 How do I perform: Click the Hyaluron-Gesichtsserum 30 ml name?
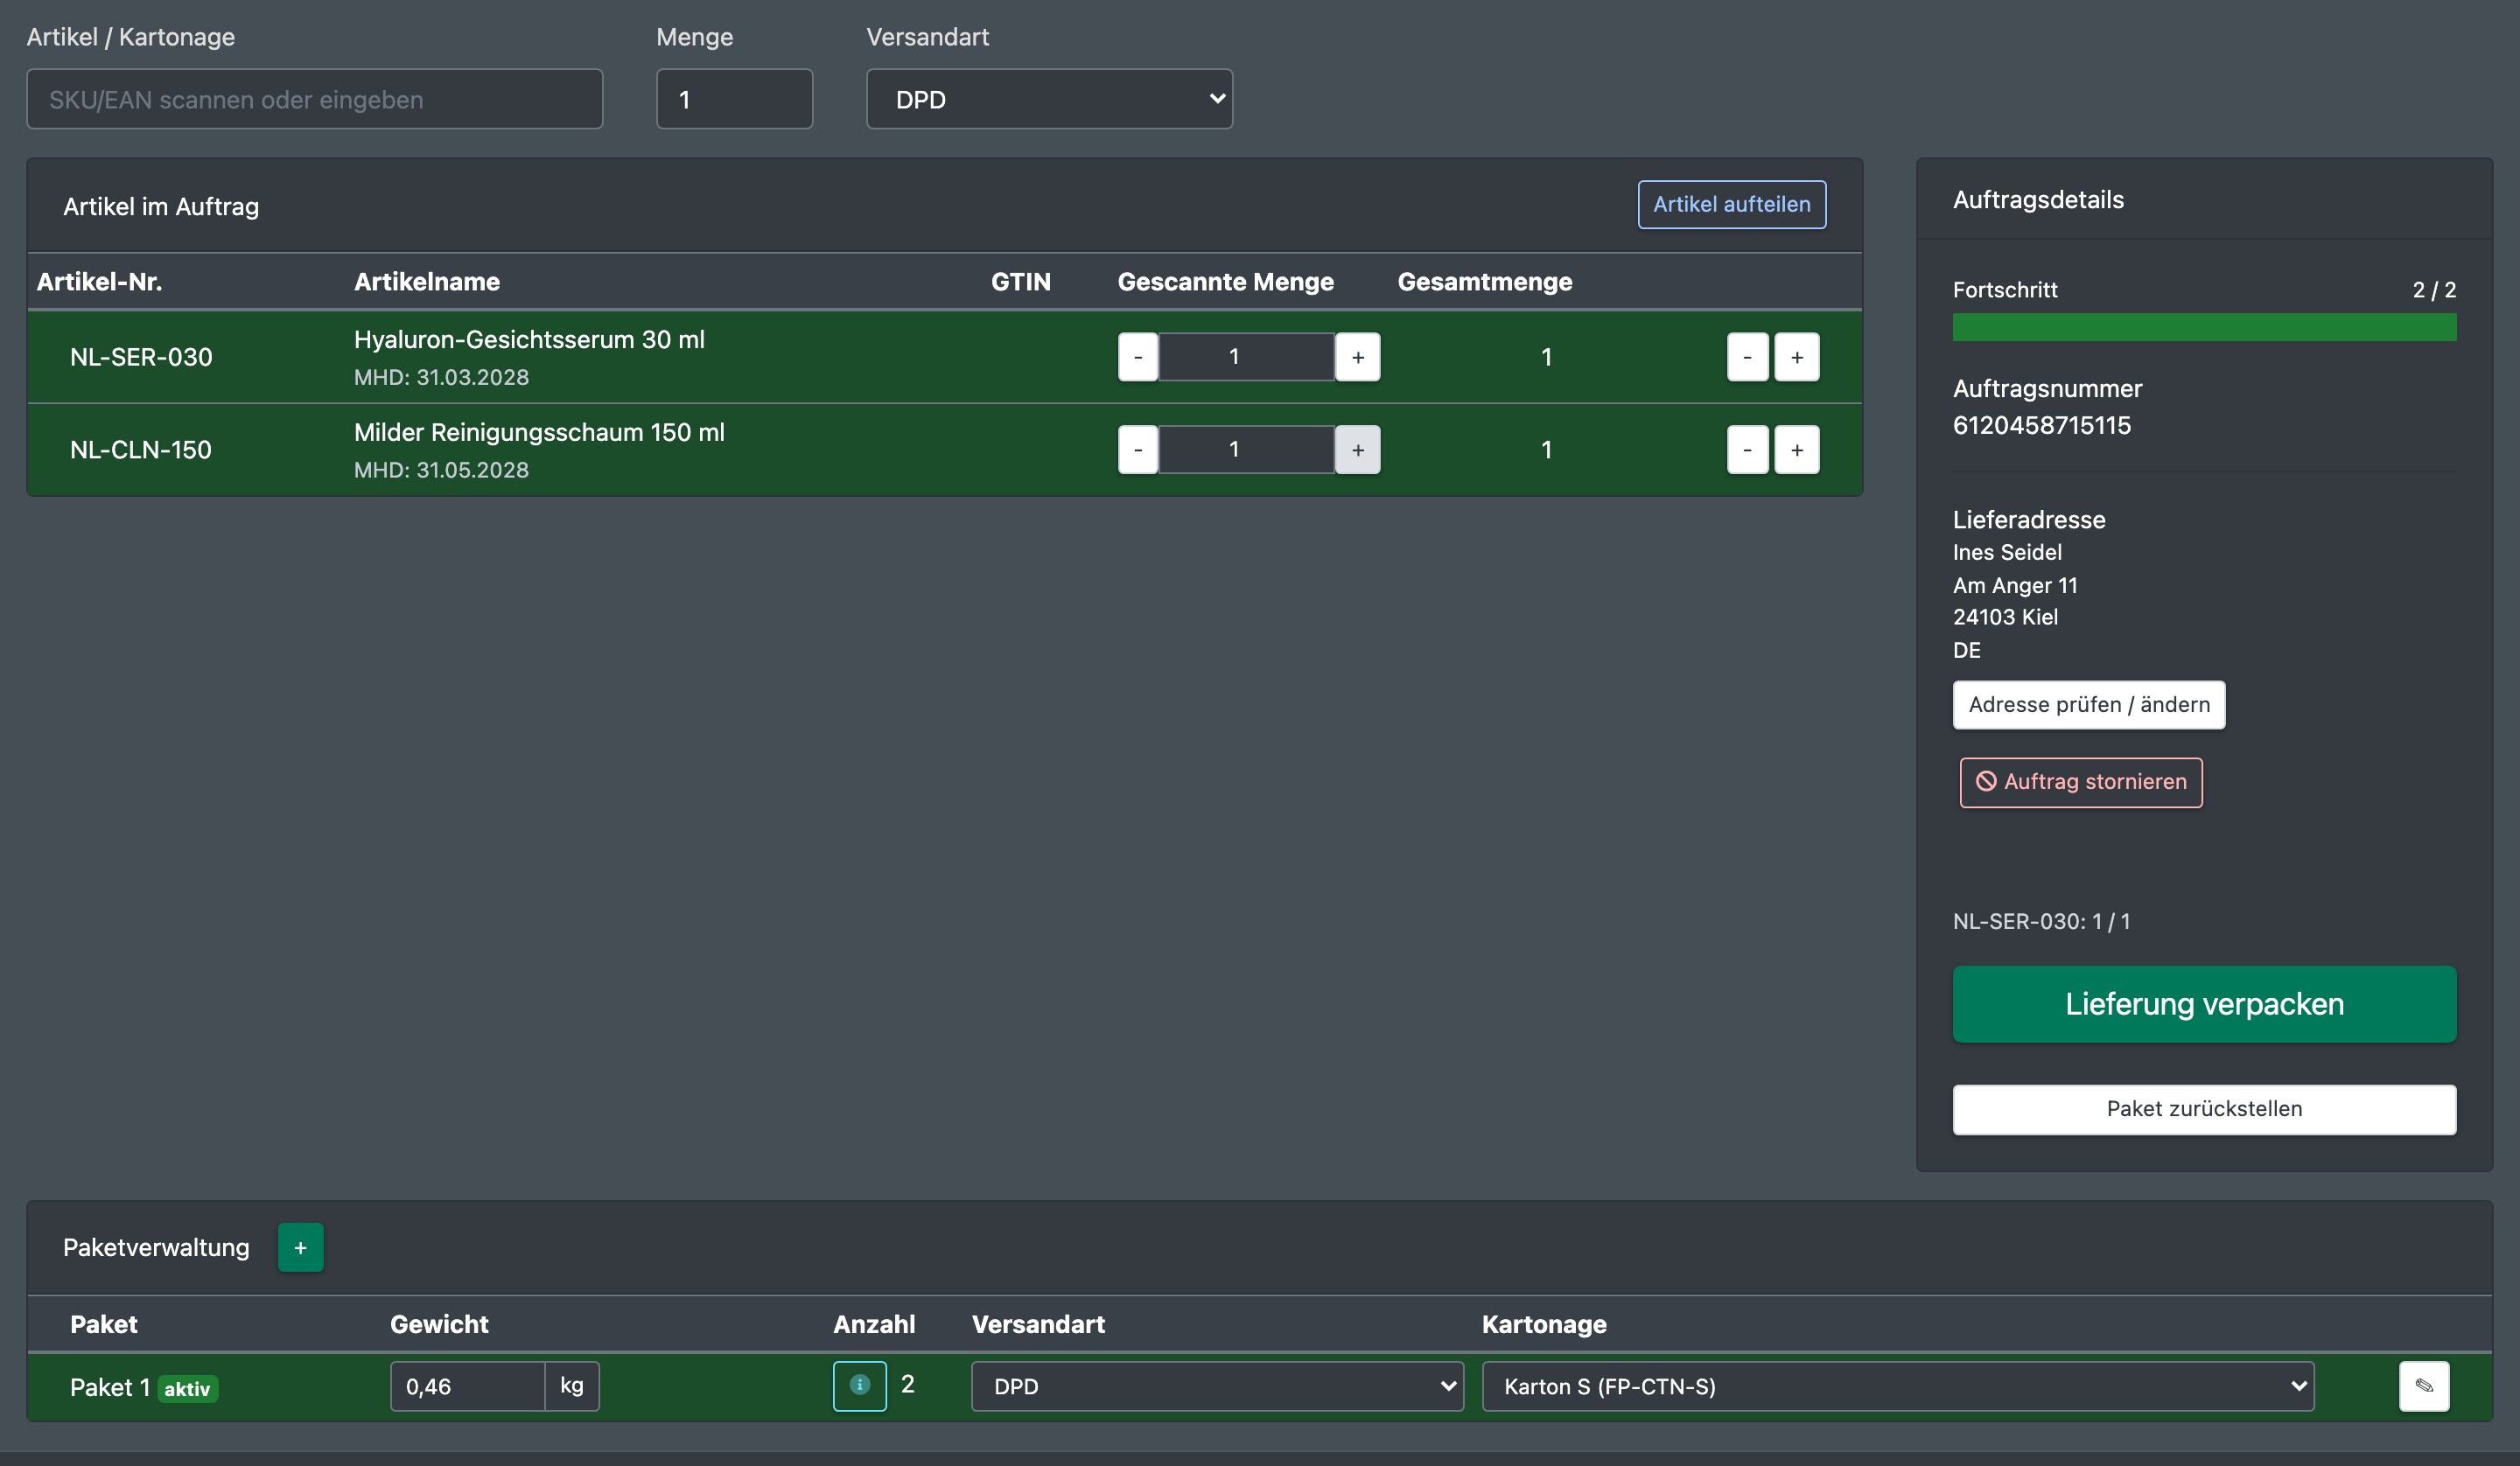click(x=529, y=340)
